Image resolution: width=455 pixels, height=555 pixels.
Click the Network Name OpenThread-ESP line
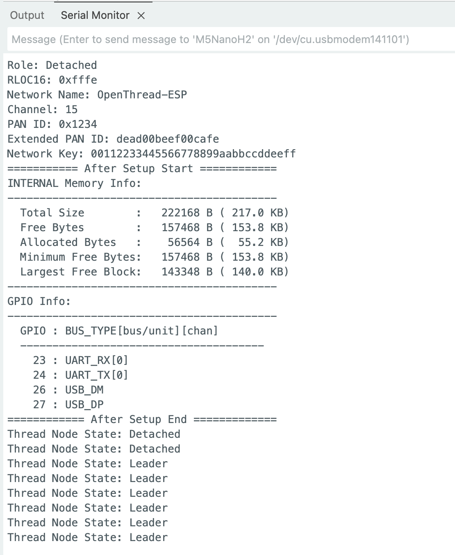pos(97,95)
